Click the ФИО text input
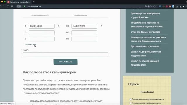187x105 pixels. tap(65, 55)
